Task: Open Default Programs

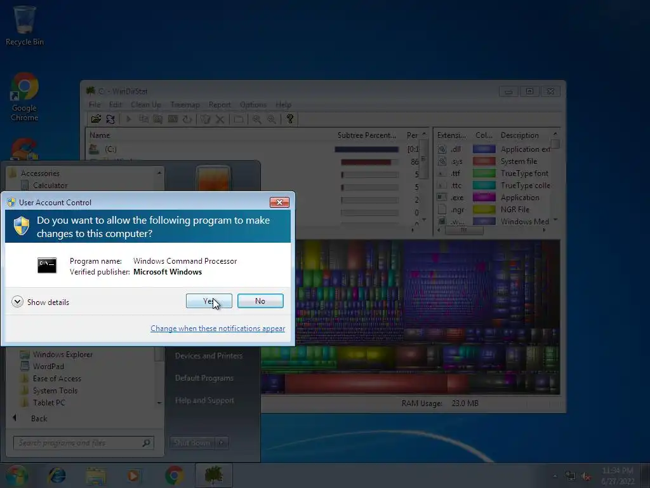Action: coord(204,378)
